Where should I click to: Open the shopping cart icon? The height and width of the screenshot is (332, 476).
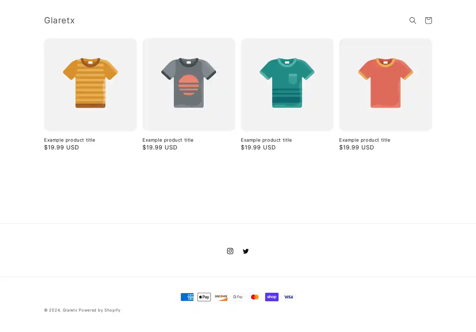pos(428,20)
